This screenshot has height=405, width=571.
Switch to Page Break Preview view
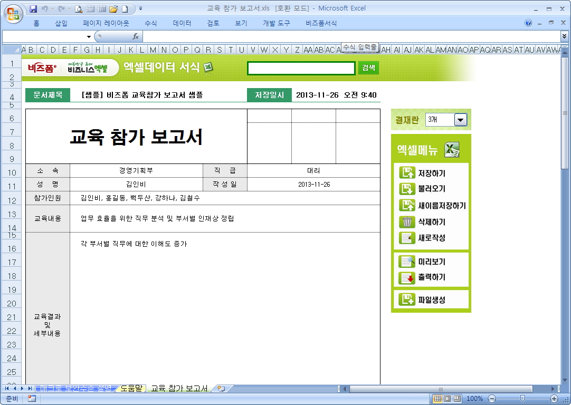[x=457, y=399]
